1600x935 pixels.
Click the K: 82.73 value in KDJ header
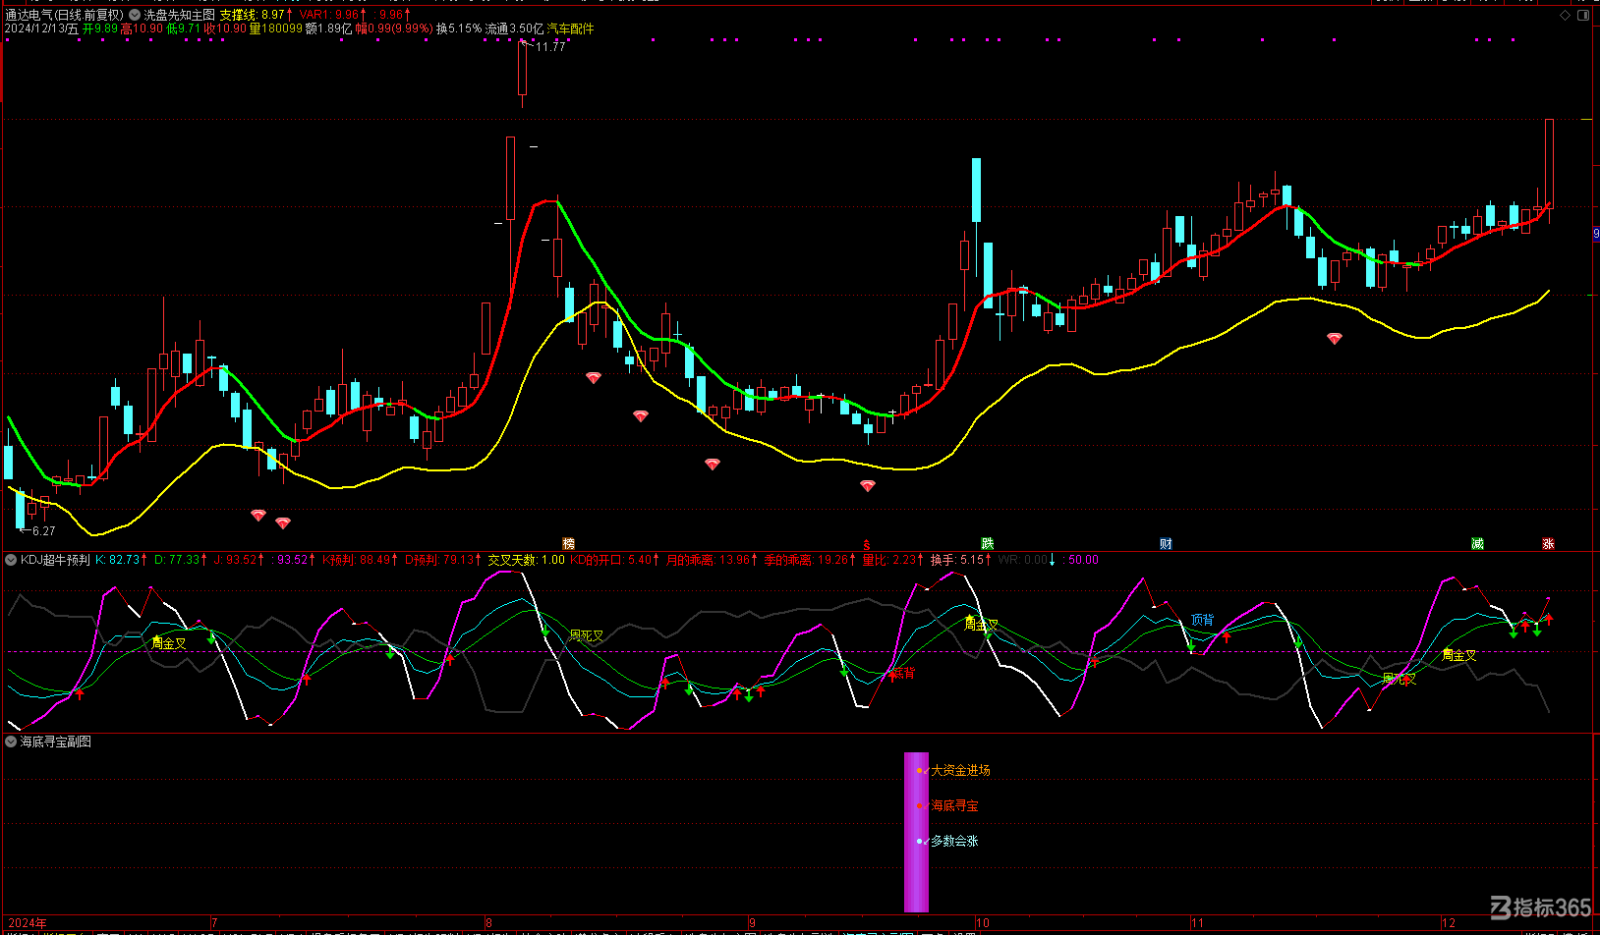pyautogui.click(x=120, y=560)
